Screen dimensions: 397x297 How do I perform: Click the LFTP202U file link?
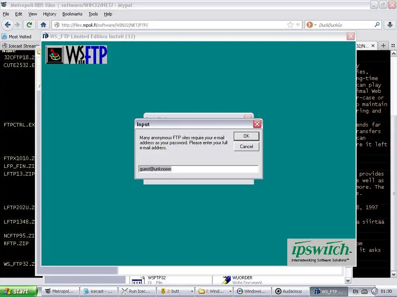coord(19,207)
